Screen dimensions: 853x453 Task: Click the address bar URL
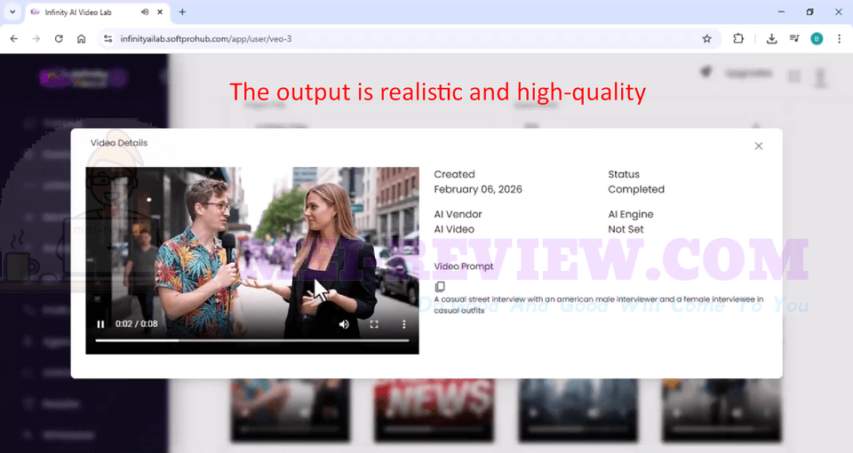[205, 38]
